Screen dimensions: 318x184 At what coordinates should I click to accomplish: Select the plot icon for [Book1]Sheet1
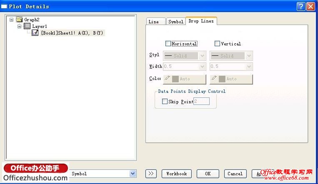[35, 33]
